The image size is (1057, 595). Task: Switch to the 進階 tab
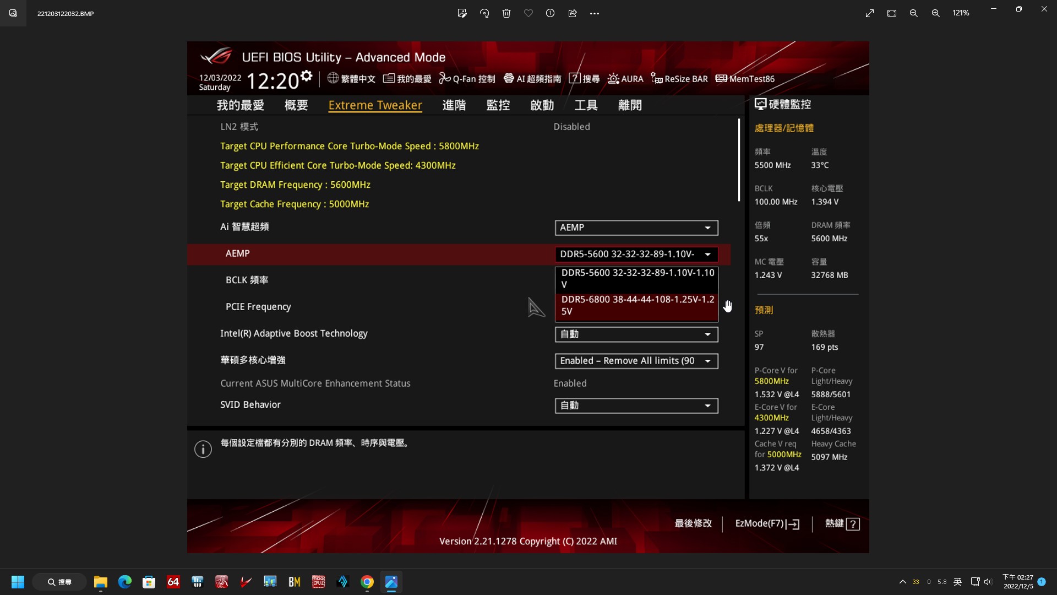pos(454,105)
